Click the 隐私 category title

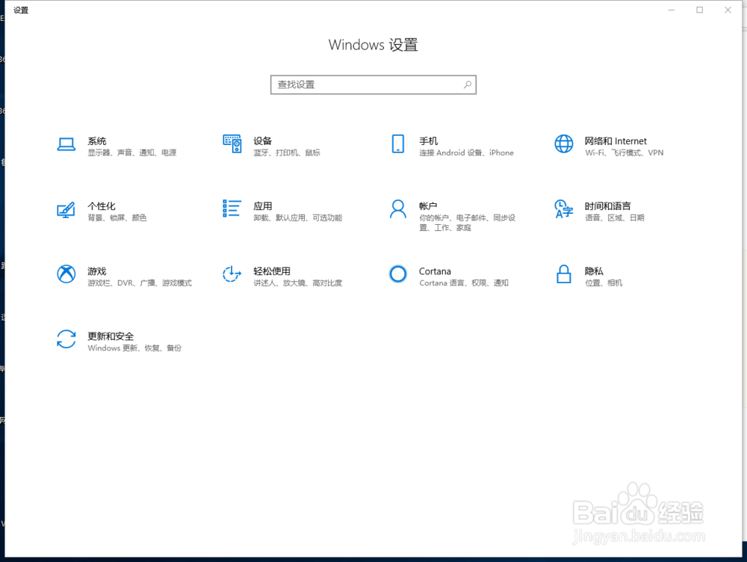click(x=594, y=271)
